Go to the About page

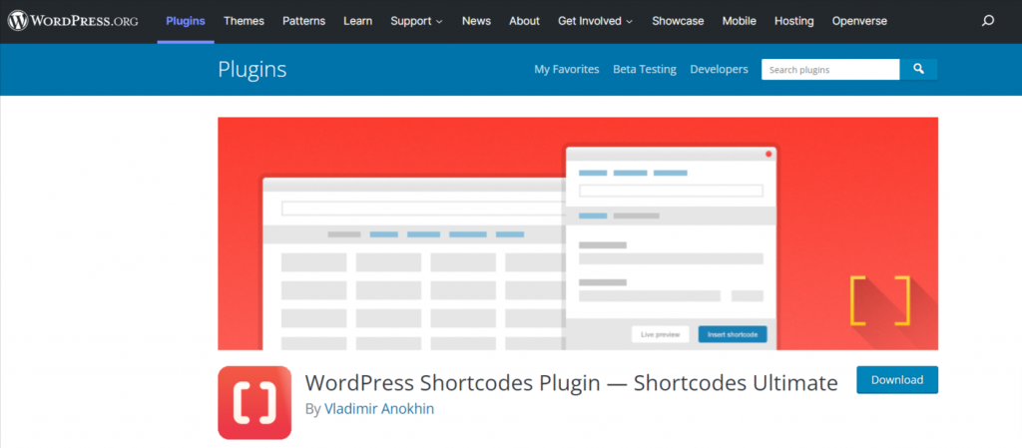click(x=524, y=21)
